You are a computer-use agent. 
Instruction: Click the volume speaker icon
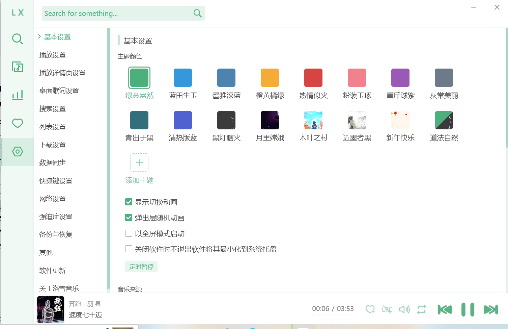tap(404, 309)
